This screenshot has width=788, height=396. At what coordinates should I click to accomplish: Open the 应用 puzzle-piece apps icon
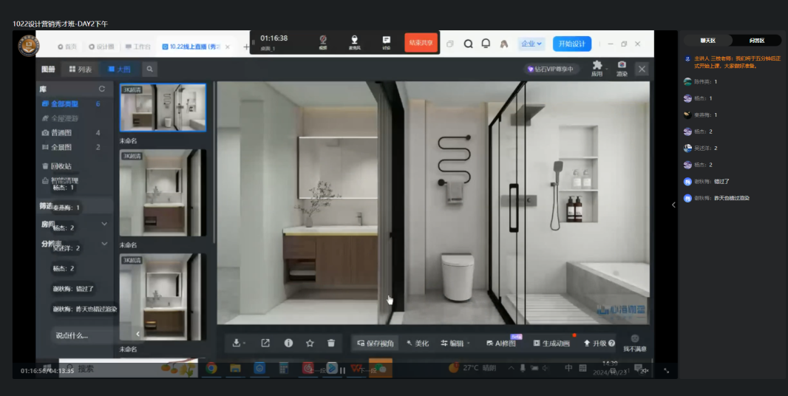597,67
